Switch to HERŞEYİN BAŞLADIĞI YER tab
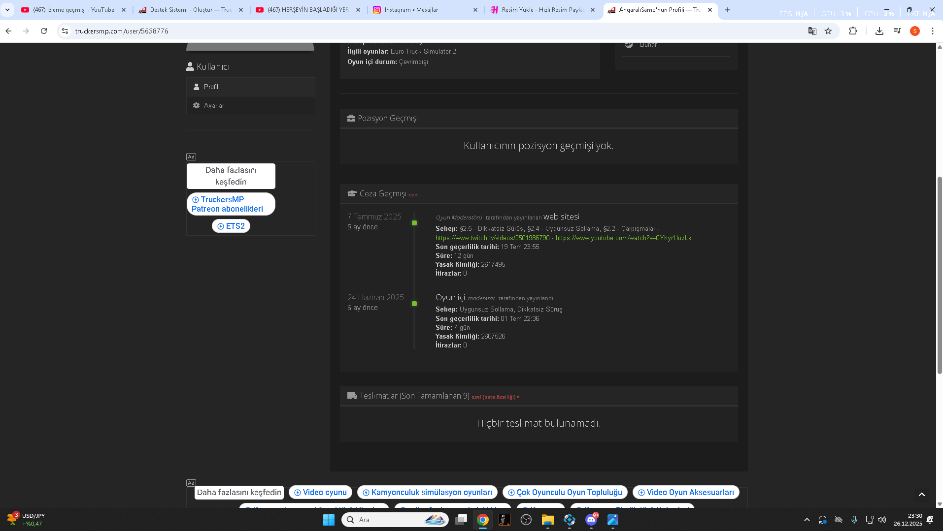The height and width of the screenshot is (531, 943). pos(308,10)
